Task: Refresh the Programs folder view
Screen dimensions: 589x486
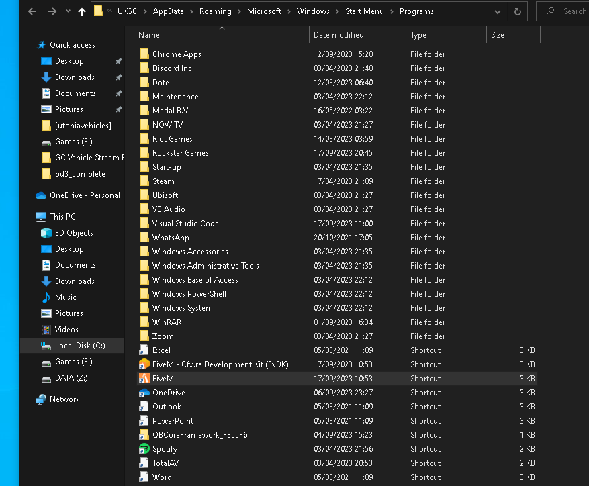Action: click(518, 11)
